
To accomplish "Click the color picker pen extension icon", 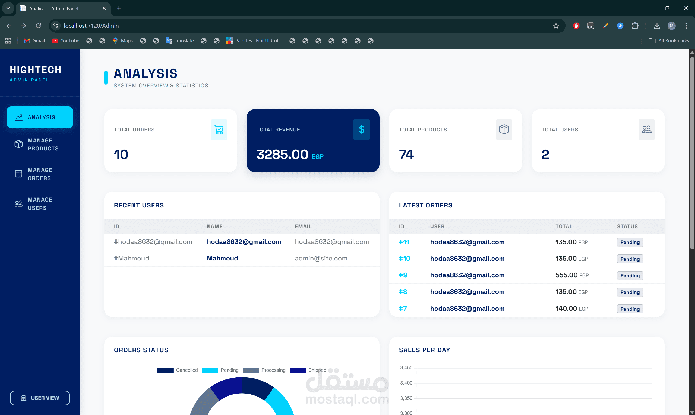I will (606, 26).
